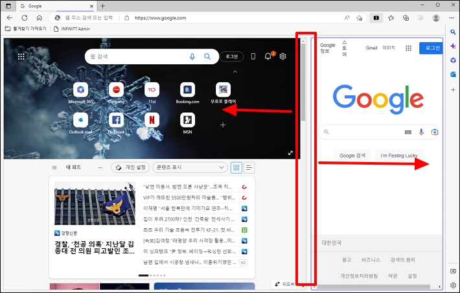Screen dimensions: 460x293
Task: Open a new browser tab
Action: coord(102,6)
